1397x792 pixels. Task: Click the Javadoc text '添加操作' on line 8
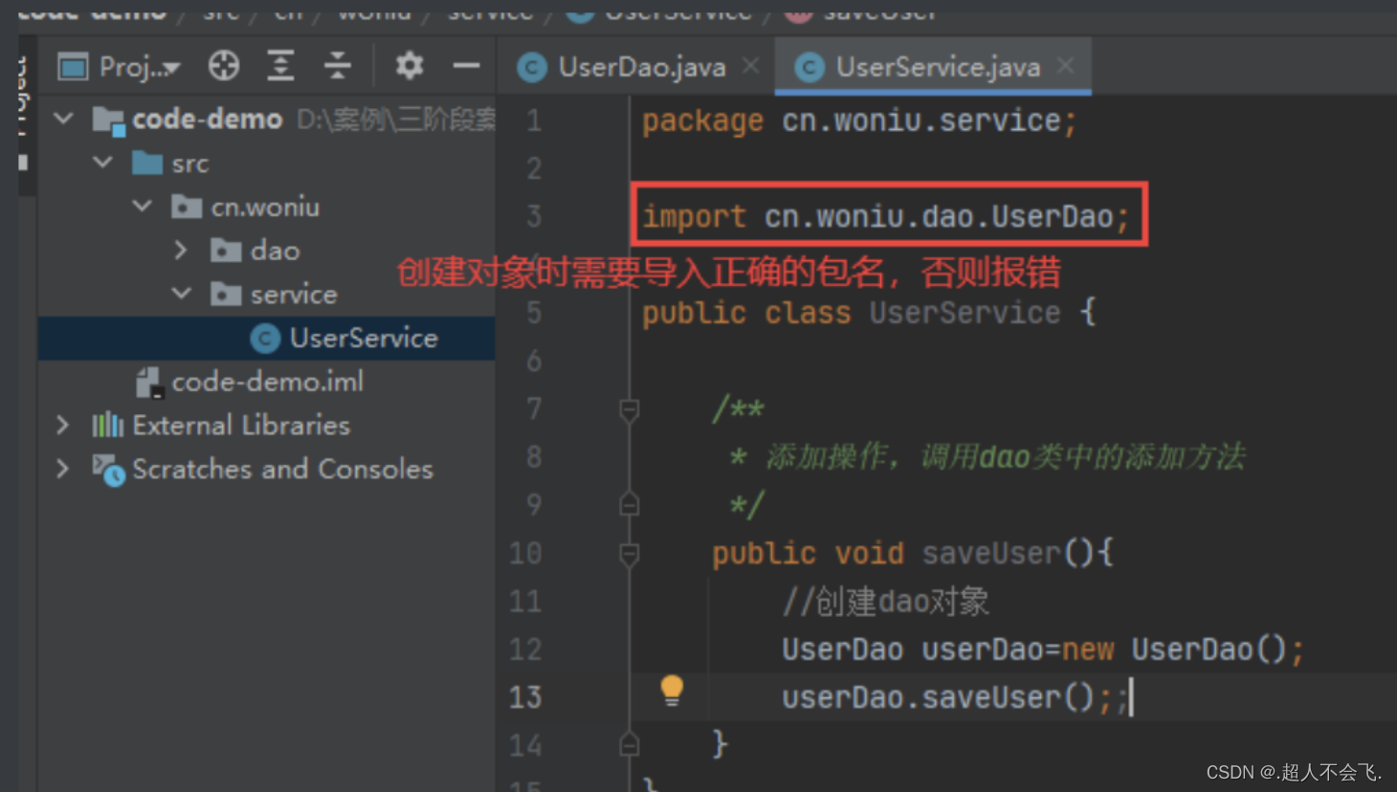(826, 456)
